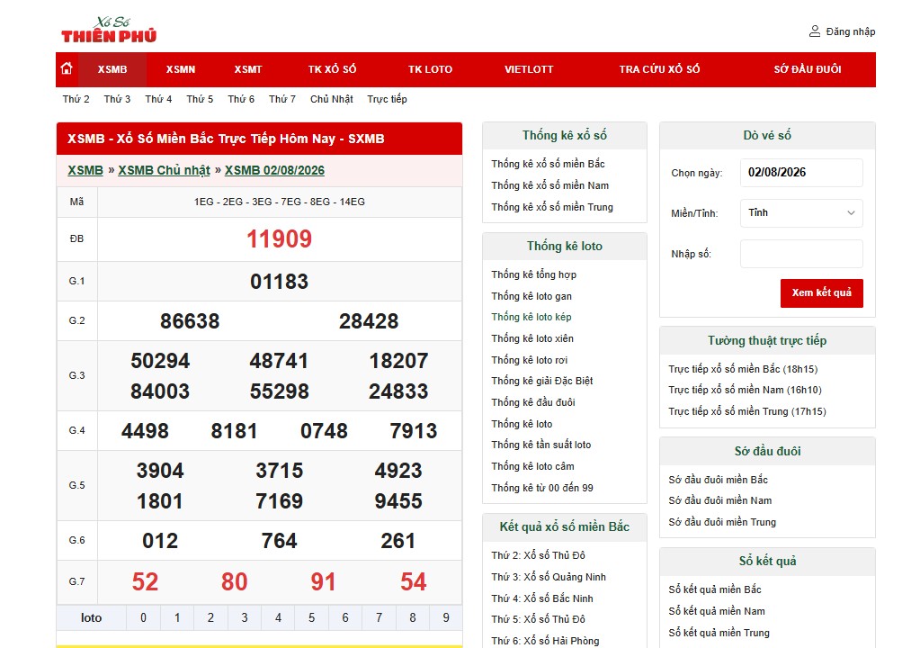
Task: Expand the Miền/Tỉnh dropdown
Action: [801, 213]
